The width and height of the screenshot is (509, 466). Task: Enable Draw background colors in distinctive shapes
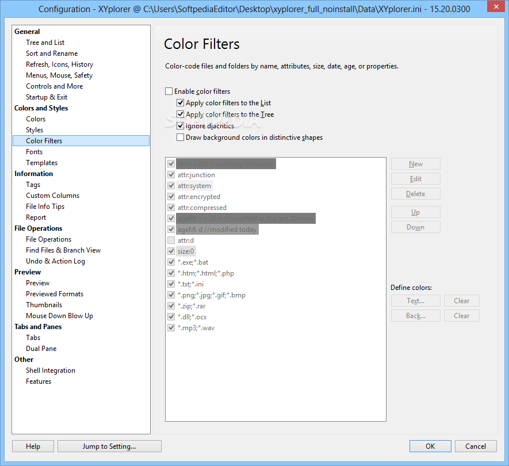tap(180, 137)
